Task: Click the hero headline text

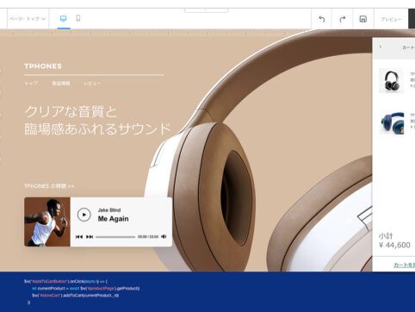Action: tap(97, 120)
